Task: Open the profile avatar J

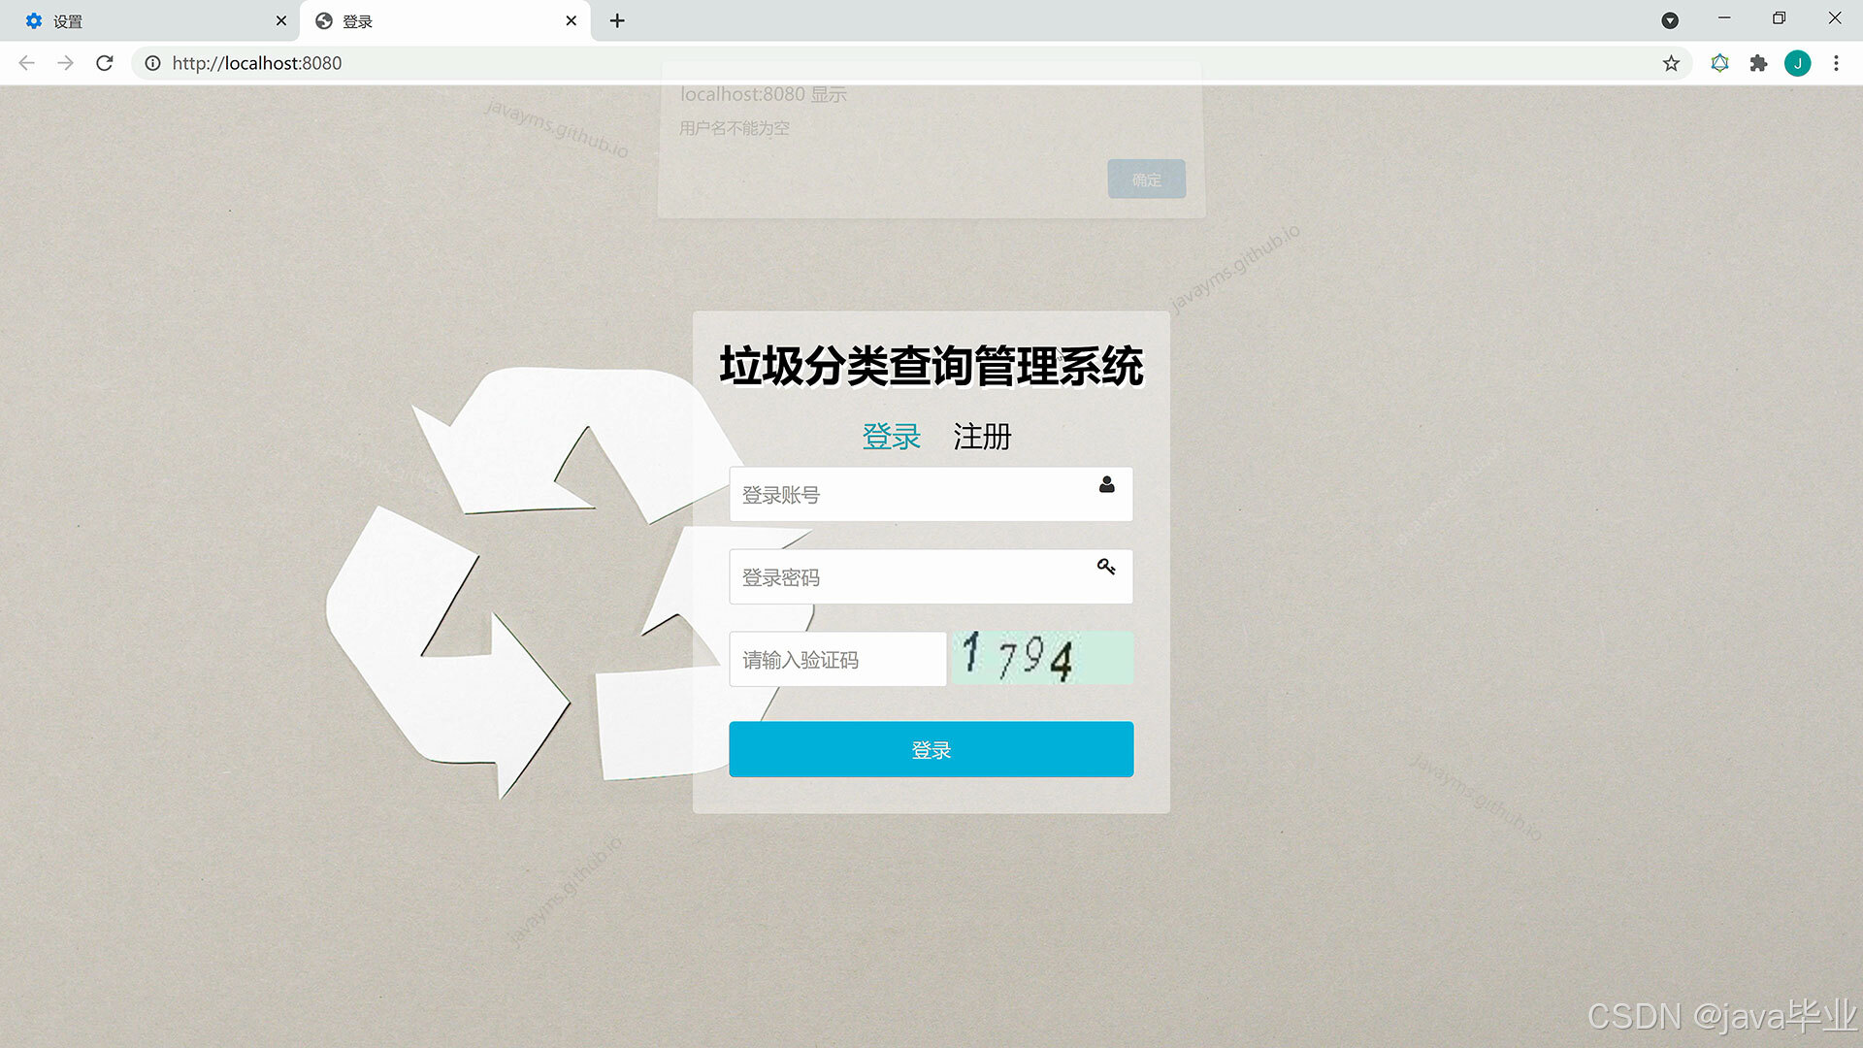Action: click(x=1797, y=63)
